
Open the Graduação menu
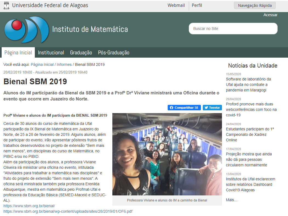coord(81,52)
